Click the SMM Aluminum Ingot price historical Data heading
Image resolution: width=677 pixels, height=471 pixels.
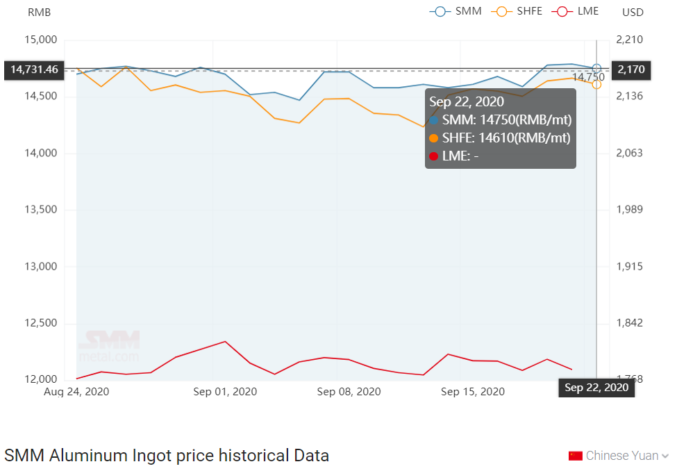pyautogui.click(x=167, y=456)
